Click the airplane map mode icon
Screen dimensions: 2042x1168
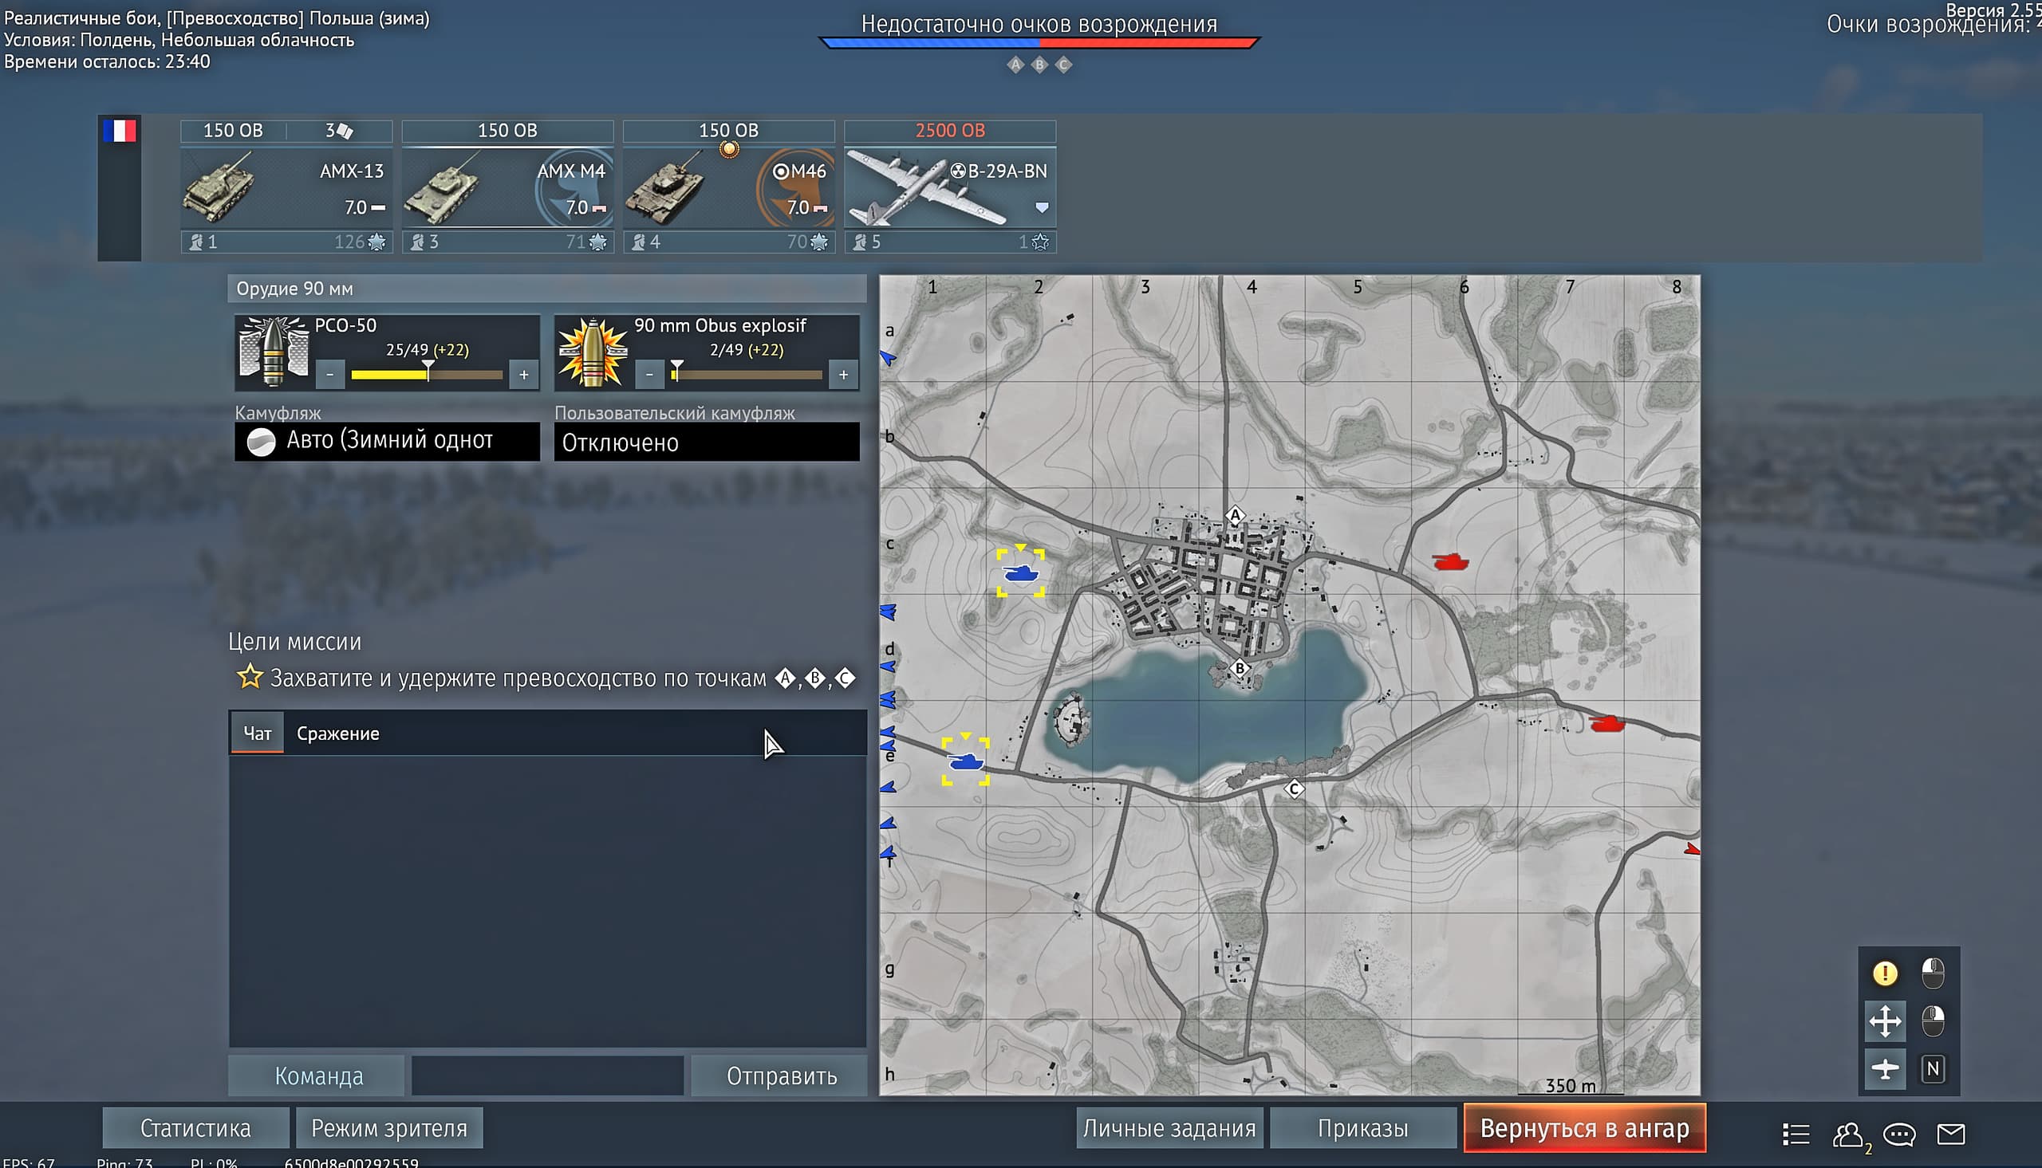1884,1068
